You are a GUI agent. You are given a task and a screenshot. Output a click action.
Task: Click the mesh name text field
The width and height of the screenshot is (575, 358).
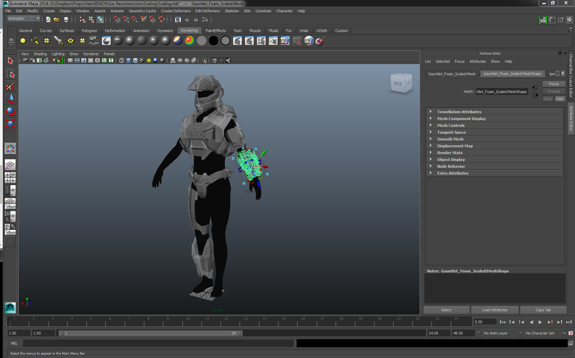coord(502,92)
